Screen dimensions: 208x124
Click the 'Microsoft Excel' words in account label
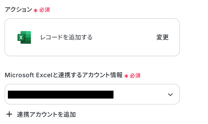click(x=28, y=75)
